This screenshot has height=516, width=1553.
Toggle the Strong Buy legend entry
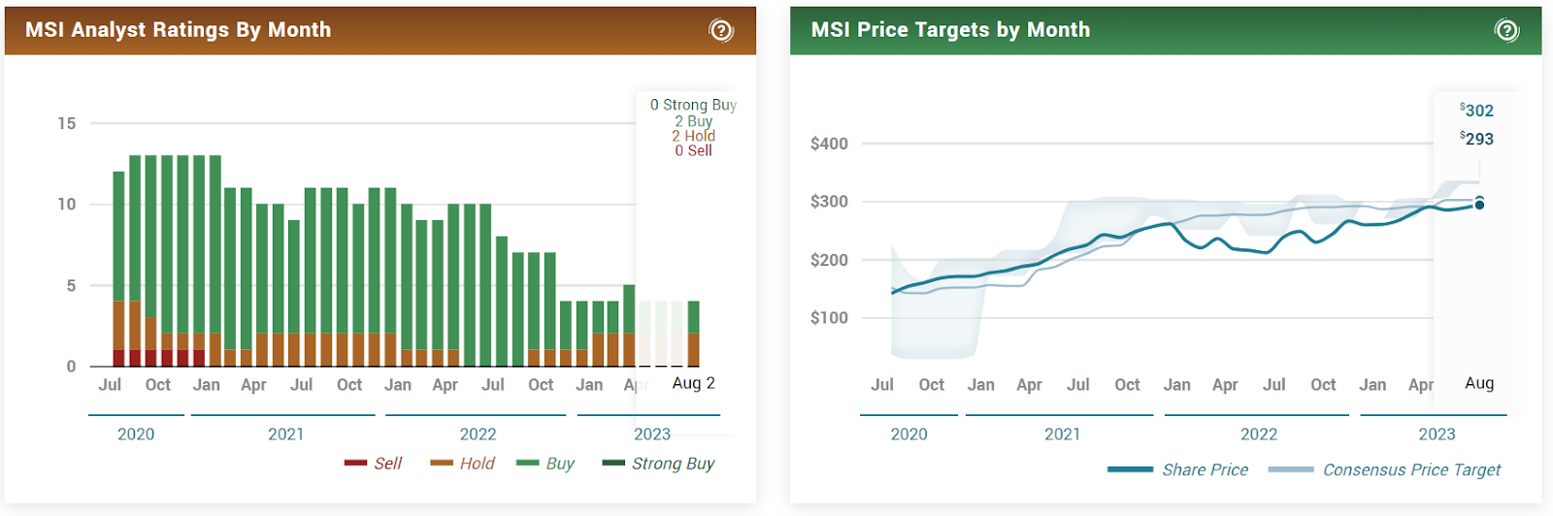coord(658,464)
